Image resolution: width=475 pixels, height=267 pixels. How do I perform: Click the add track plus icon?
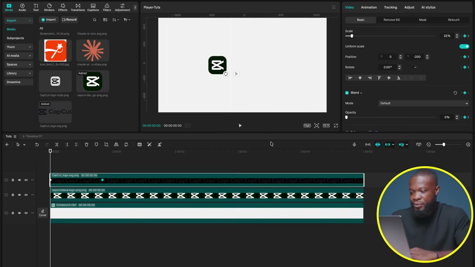(7, 144)
